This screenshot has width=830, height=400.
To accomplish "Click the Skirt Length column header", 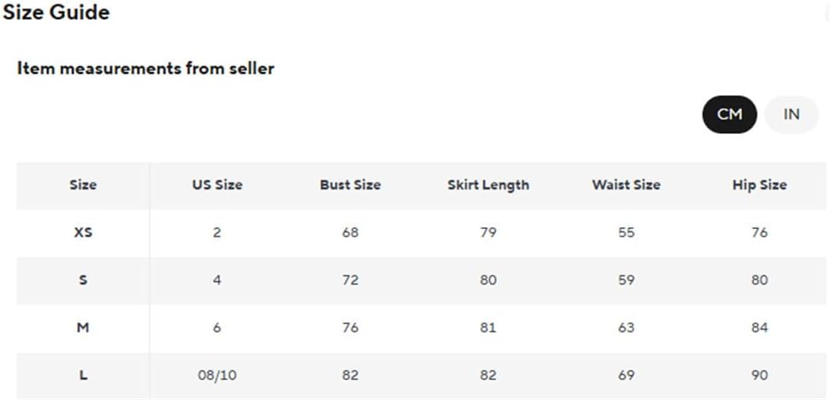I will (488, 185).
